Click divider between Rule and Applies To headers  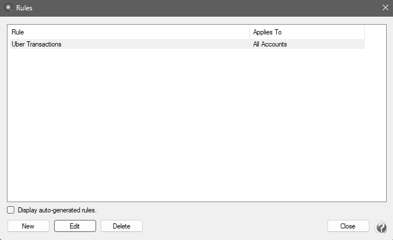(249, 32)
